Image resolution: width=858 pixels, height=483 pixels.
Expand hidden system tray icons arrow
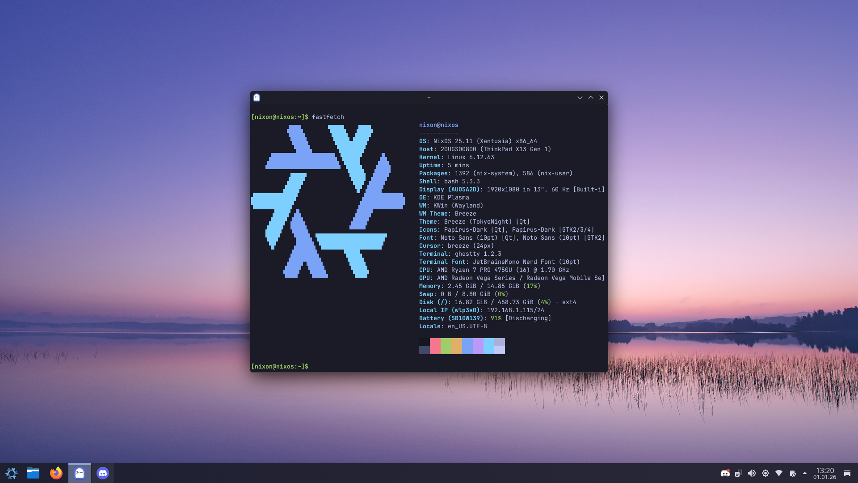[805, 473]
